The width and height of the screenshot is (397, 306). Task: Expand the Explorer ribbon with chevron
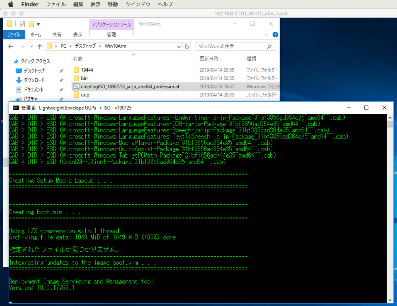[x=267, y=34]
